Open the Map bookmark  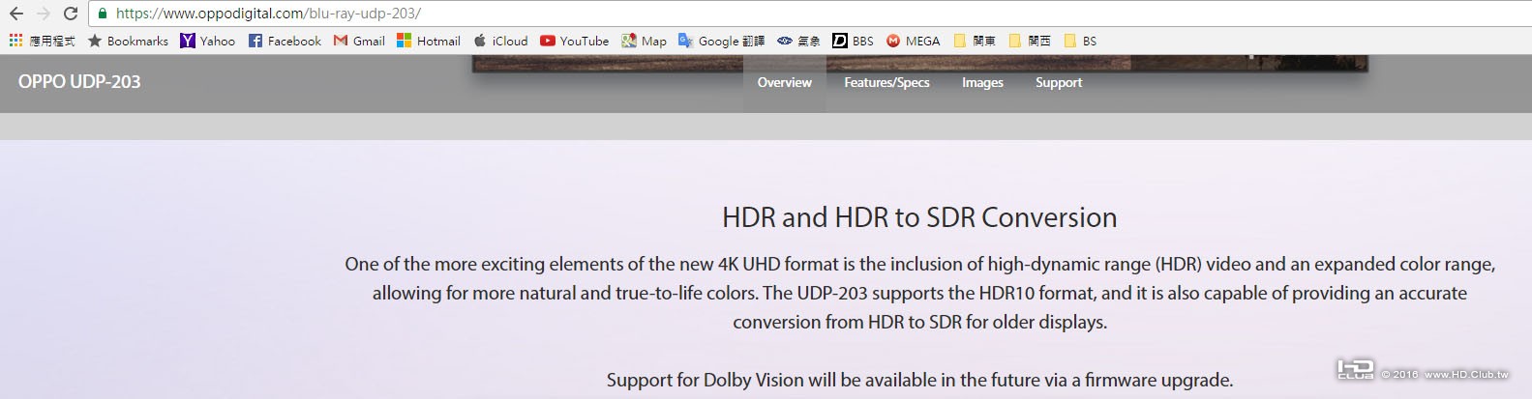tap(645, 41)
